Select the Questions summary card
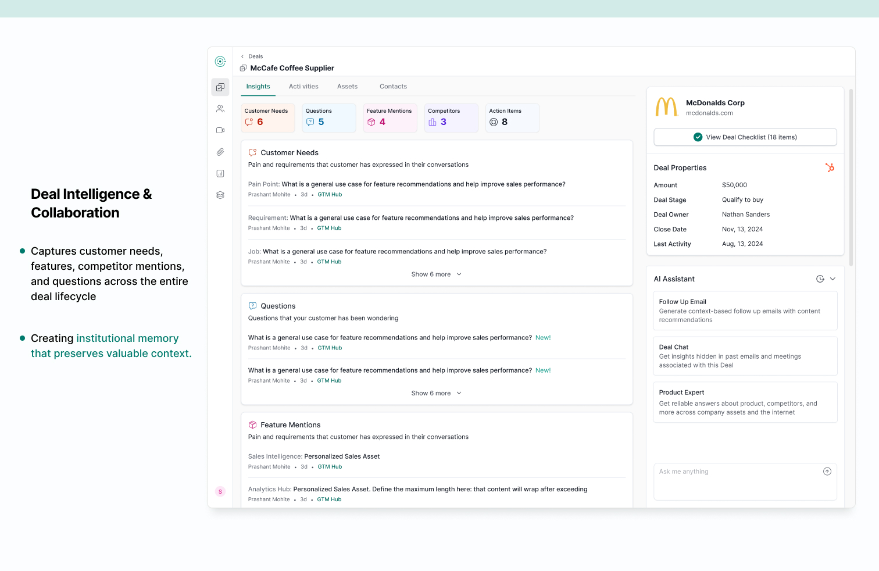The image size is (879, 571). tap(329, 118)
